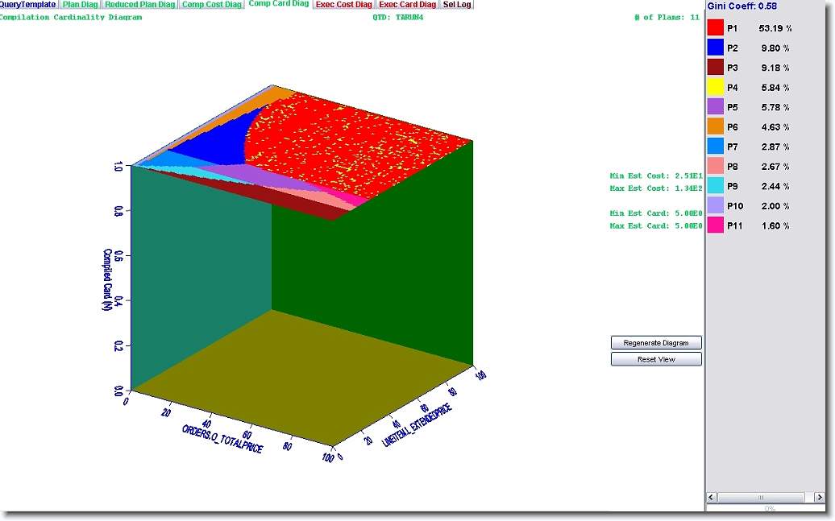This screenshot has width=835, height=521.
Task: Select the Comp Card Diag tab
Action: tap(278, 5)
